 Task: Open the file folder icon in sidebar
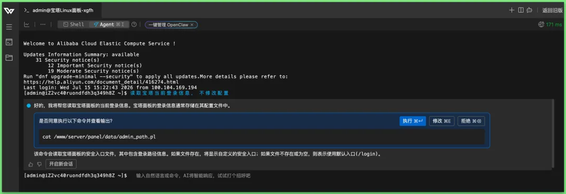click(9, 58)
